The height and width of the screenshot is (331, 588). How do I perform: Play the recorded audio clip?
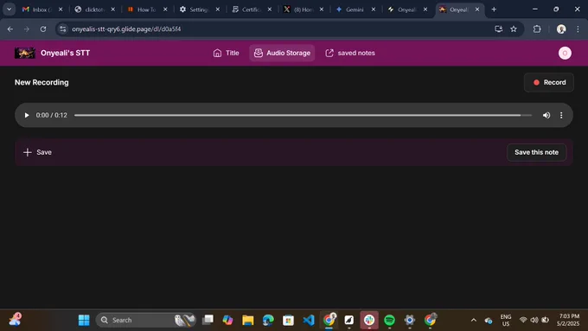27,115
